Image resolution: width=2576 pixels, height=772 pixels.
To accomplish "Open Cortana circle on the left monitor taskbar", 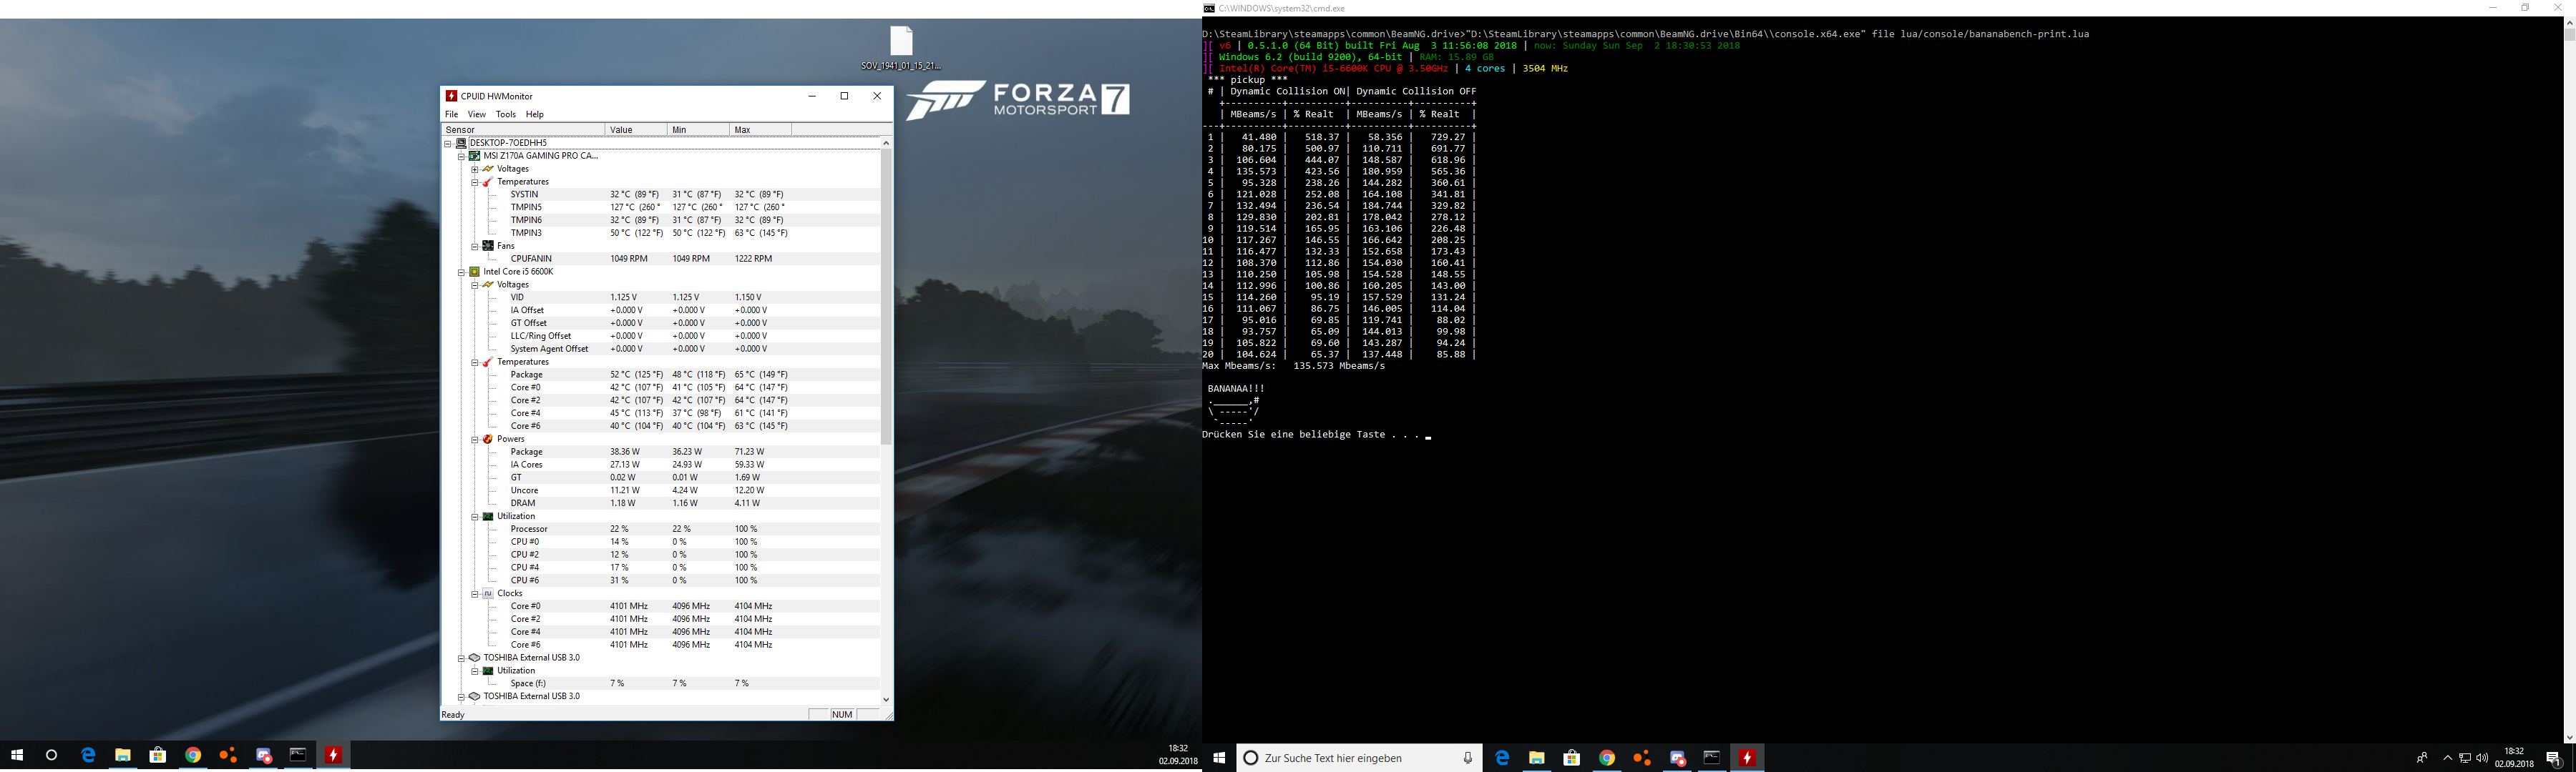I will (52, 756).
